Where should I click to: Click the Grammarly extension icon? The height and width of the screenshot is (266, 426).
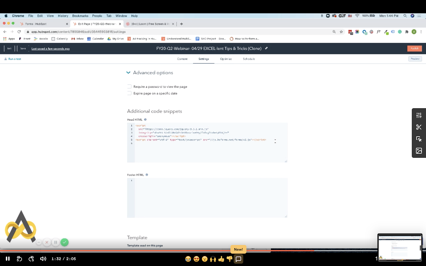click(400, 32)
